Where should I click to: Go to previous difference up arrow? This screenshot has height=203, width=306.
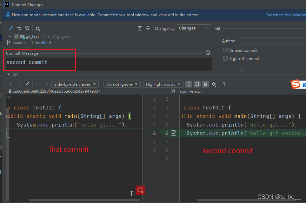(x=11, y=84)
